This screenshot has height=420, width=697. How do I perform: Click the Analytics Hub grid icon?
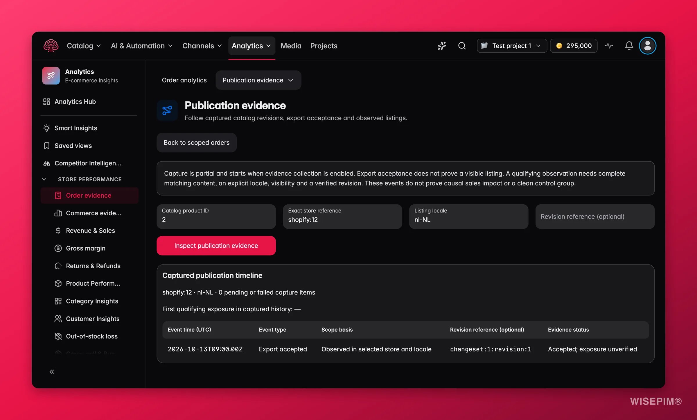pyautogui.click(x=46, y=101)
